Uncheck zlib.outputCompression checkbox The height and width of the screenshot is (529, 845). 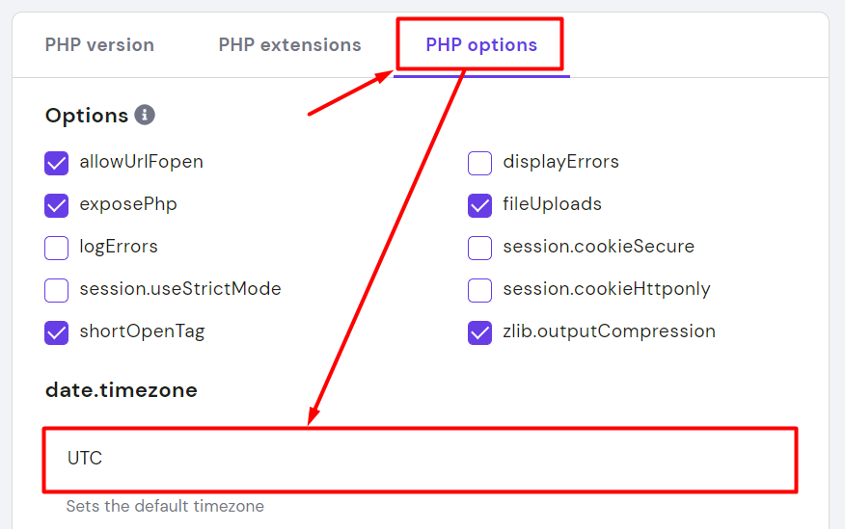(480, 332)
